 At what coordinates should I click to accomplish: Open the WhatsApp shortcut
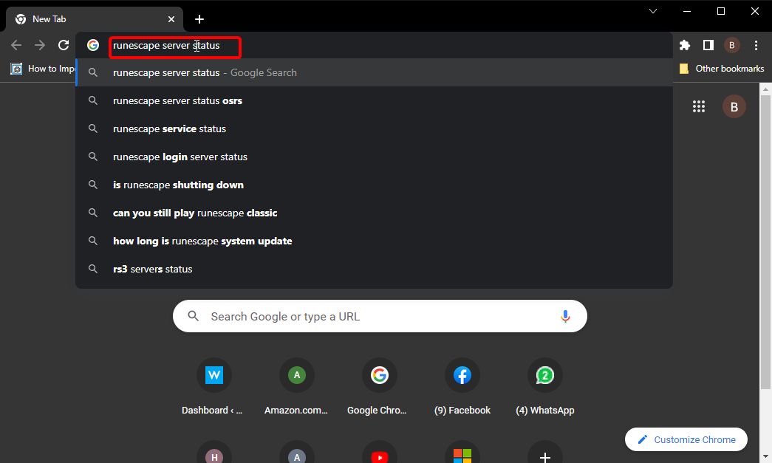click(544, 387)
